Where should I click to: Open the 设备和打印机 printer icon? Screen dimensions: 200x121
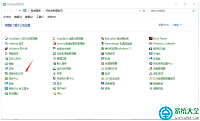(x=6, y=73)
